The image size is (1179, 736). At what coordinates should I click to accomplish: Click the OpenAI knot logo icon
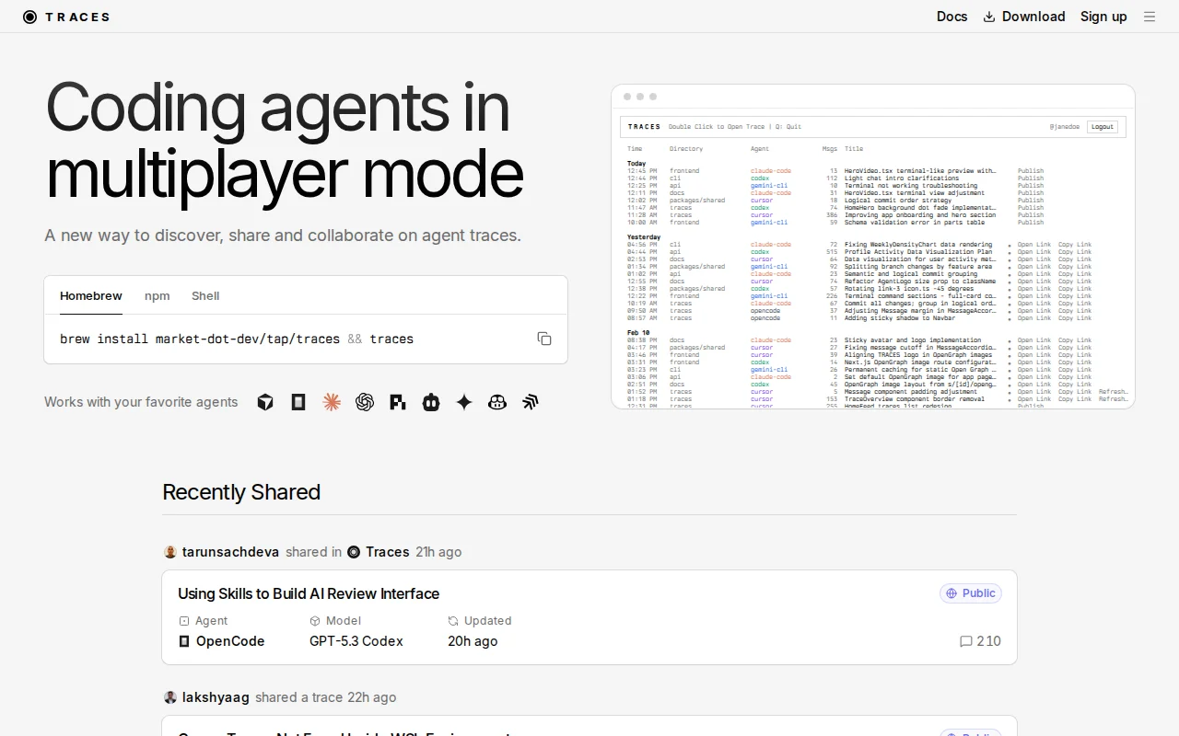point(365,402)
